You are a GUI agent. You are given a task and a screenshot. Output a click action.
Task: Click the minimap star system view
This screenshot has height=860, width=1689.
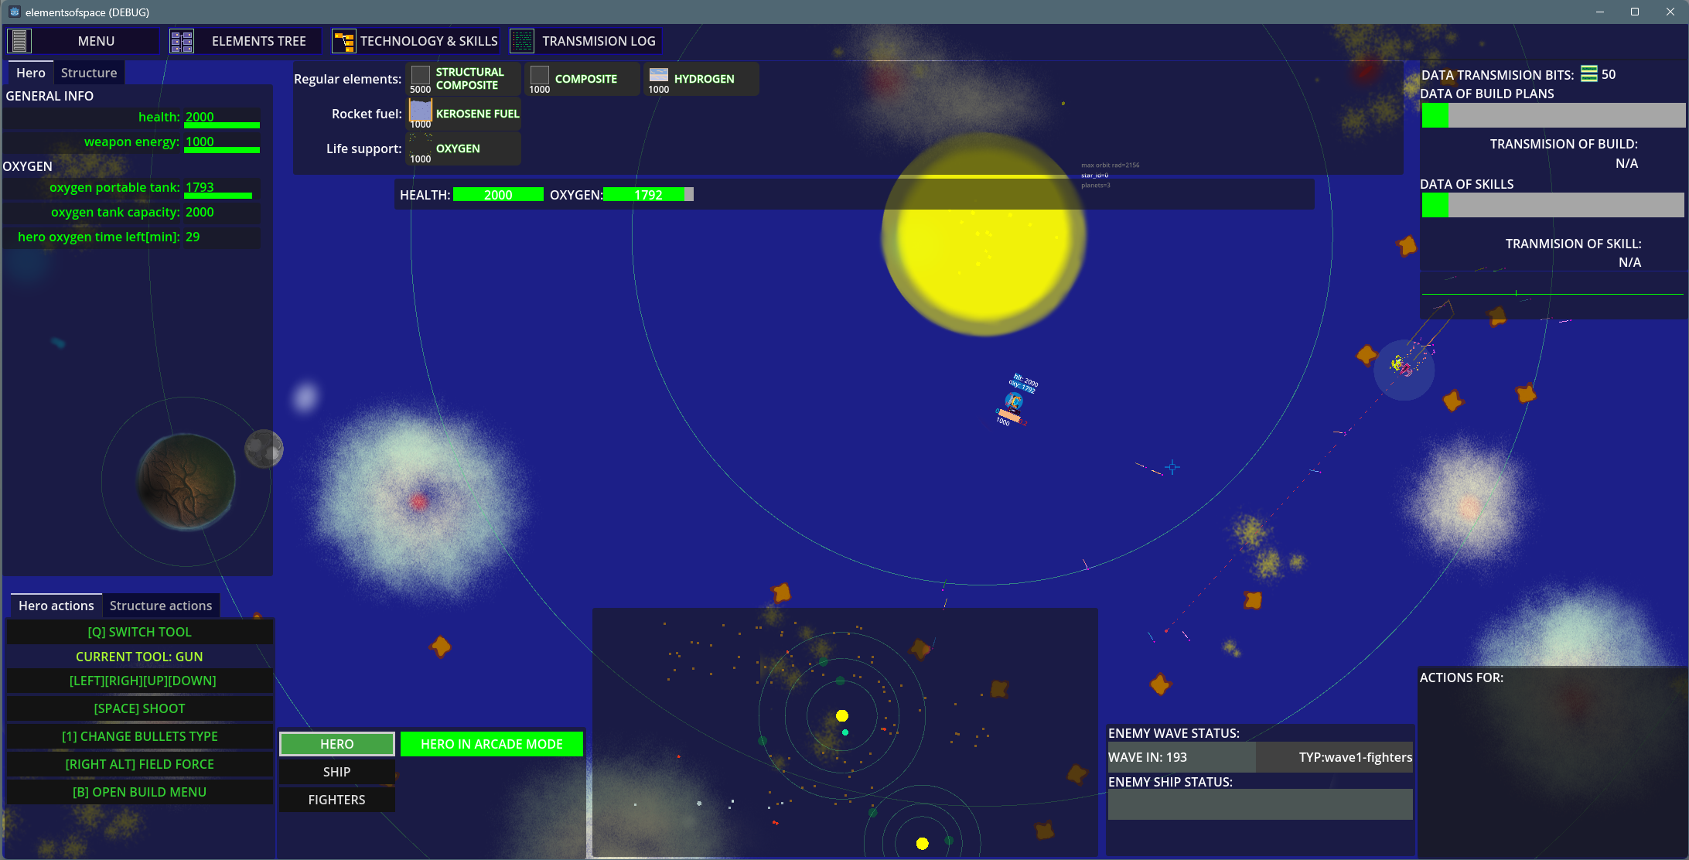[844, 732]
